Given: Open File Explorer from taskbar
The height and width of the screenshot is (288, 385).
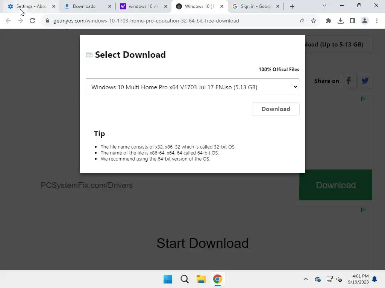Looking at the screenshot, I should coord(201,279).
